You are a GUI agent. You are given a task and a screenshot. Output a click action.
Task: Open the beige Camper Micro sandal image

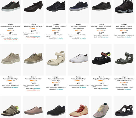pyautogui.click(x=56, y=60)
